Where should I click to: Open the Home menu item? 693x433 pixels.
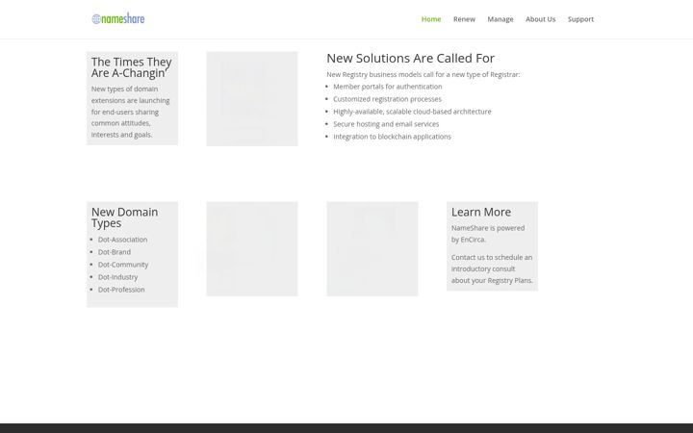point(431,19)
